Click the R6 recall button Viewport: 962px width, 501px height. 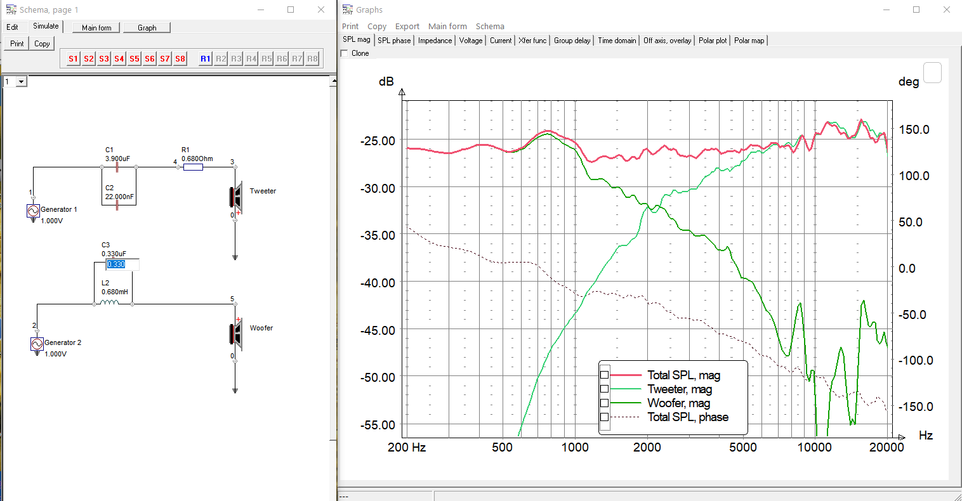pos(282,58)
